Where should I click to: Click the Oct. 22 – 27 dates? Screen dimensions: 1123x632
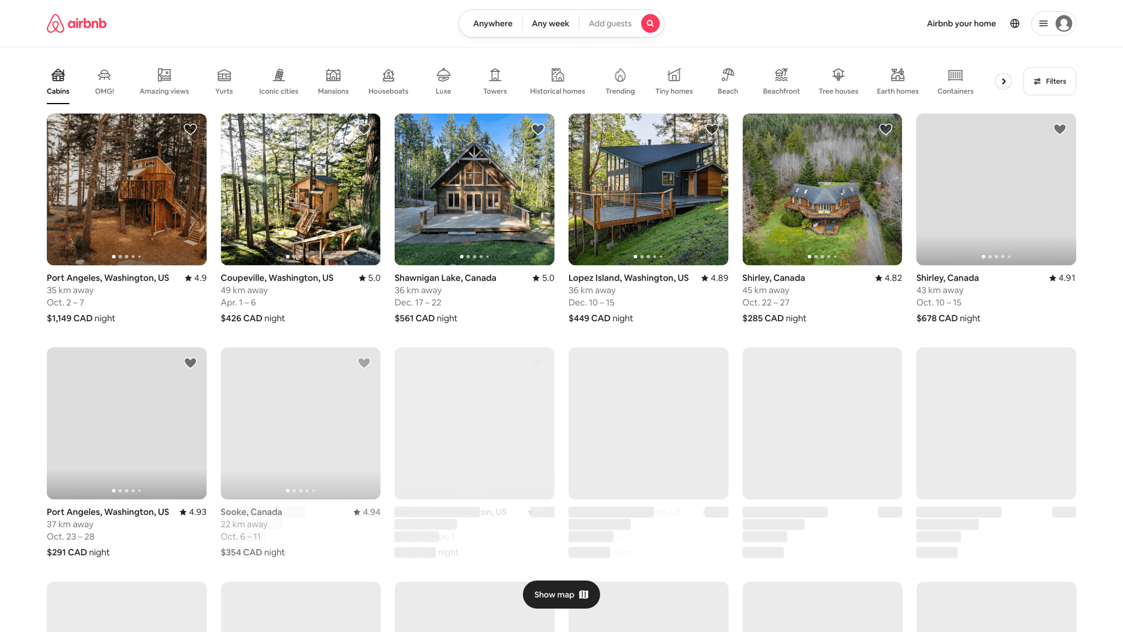pyautogui.click(x=766, y=303)
